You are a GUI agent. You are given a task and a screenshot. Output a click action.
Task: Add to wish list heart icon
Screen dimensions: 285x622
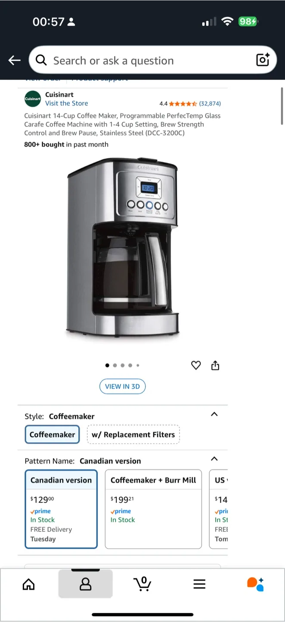point(196,365)
